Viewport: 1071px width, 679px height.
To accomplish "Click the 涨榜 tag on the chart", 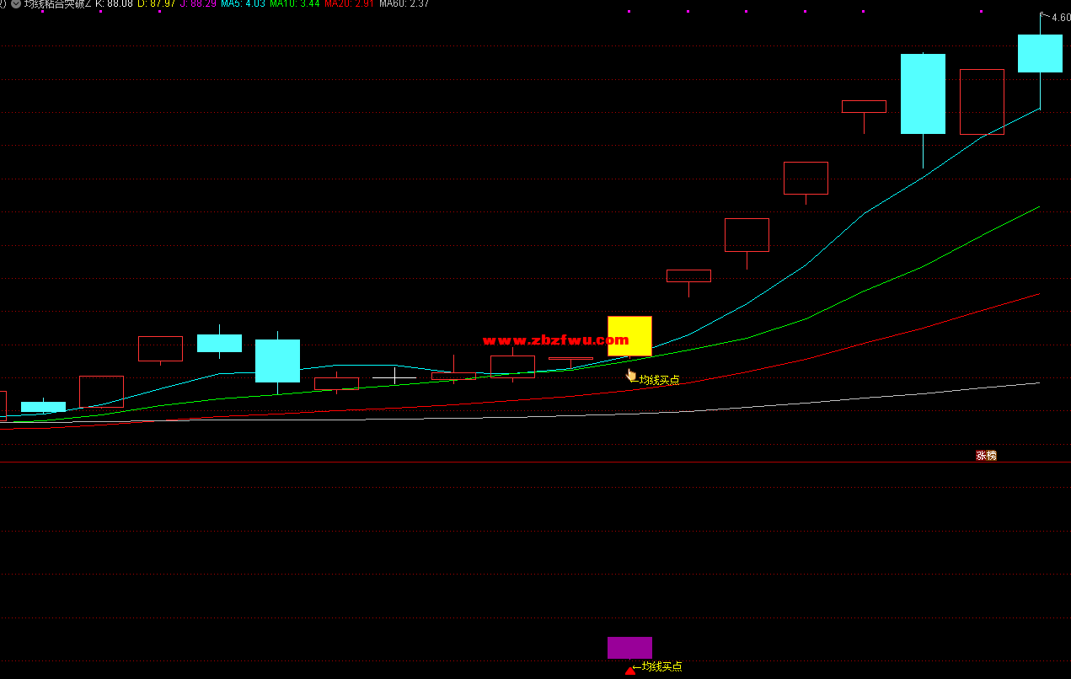I will tap(986, 456).
